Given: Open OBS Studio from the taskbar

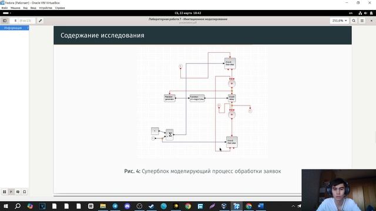Looking at the screenshot, I should [139, 206].
